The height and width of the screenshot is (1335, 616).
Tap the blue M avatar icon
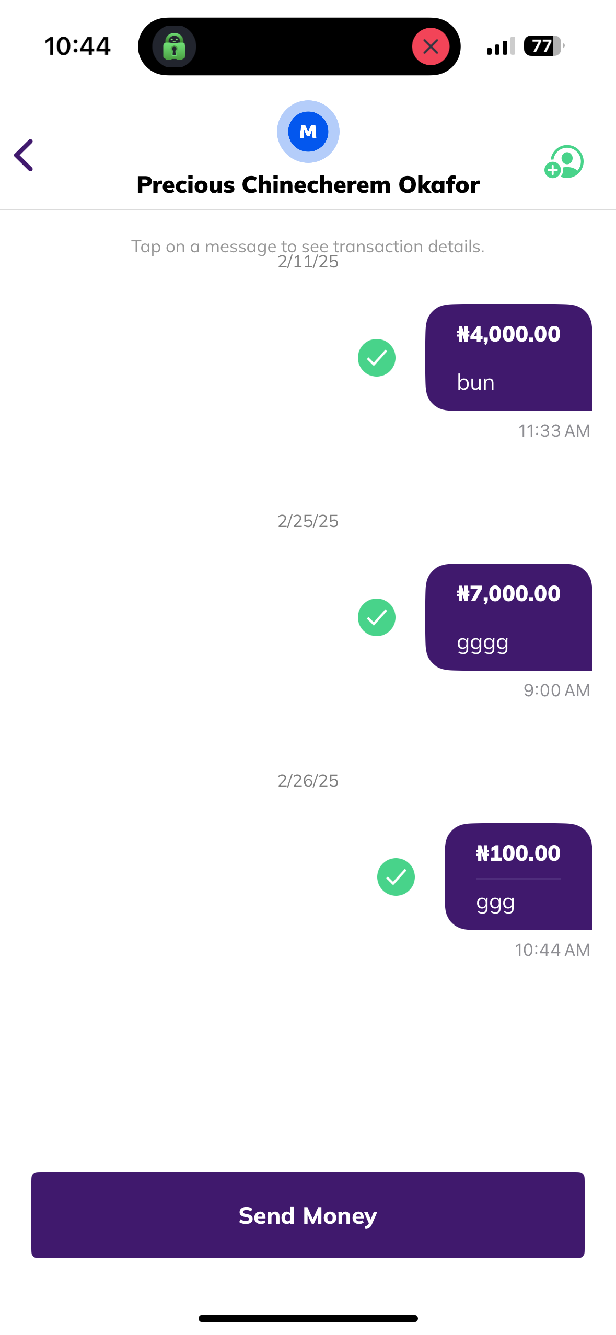click(308, 132)
